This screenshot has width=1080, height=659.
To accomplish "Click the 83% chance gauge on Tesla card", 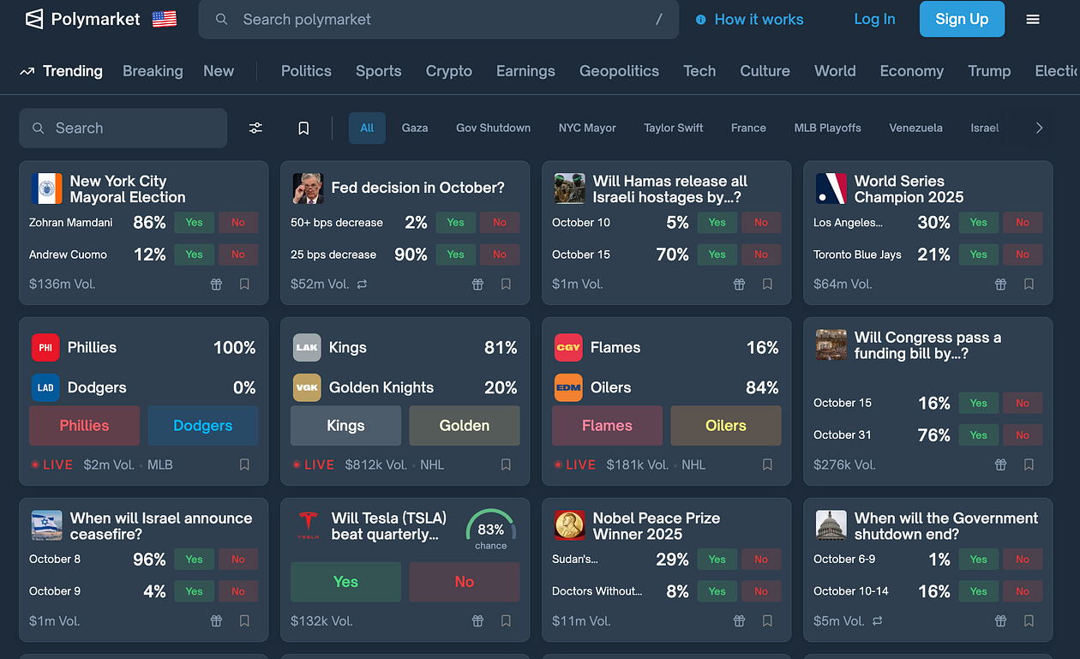I will click(x=491, y=530).
